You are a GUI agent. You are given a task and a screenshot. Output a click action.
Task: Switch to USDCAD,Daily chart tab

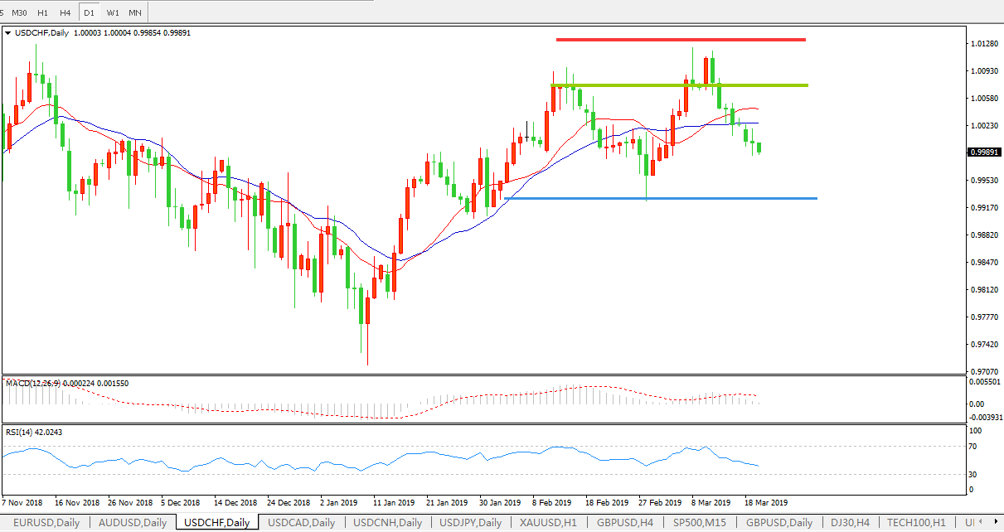[302, 522]
